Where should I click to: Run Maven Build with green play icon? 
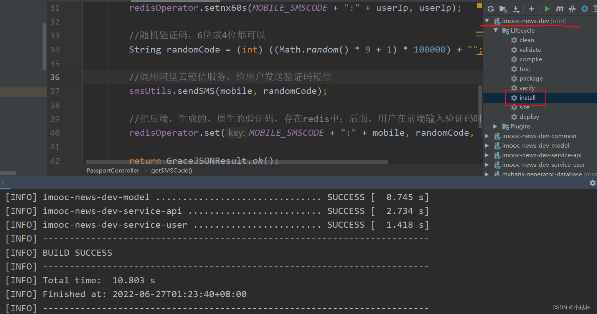point(547,9)
